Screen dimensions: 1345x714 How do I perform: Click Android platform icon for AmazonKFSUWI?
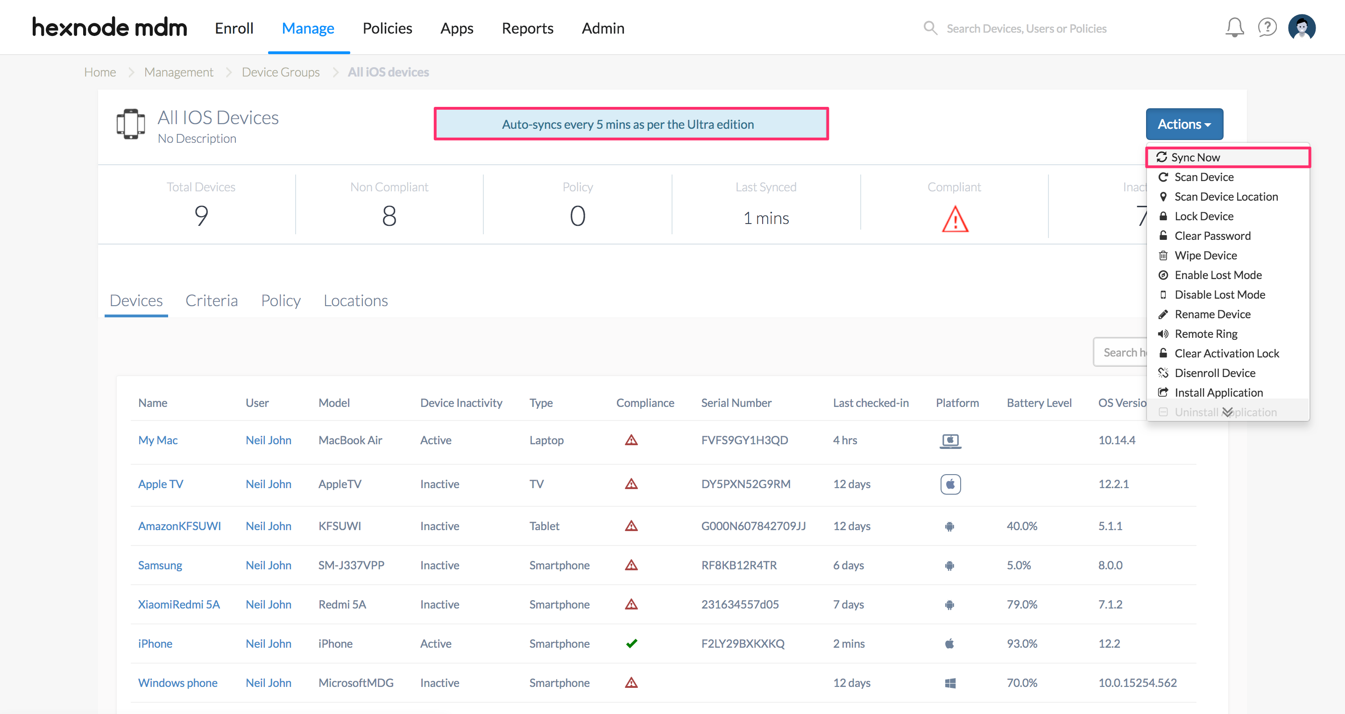pyautogui.click(x=949, y=526)
